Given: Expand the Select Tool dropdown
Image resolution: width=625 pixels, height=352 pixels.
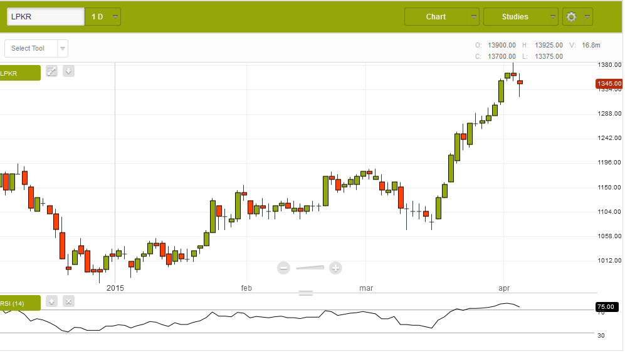Looking at the screenshot, I should [62, 49].
